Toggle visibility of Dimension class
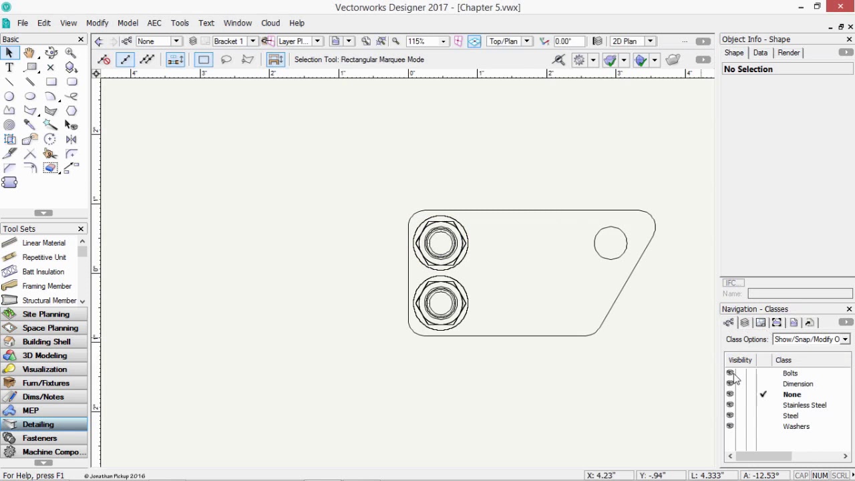 [x=730, y=383]
